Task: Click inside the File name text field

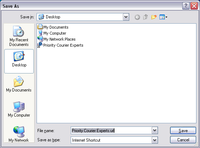Action: coord(111,130)
